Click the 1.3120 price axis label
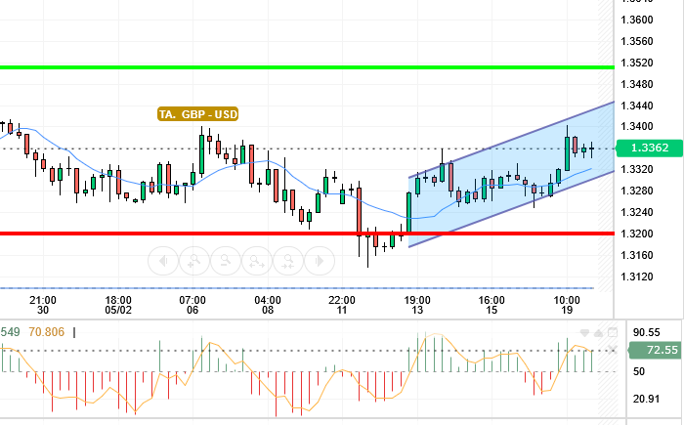684x425 pixels. 637,276
